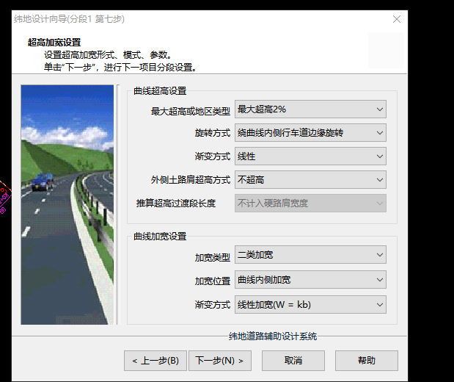Viewport: 454px width, 382px height.
Task: Open the 线性加宽(W = kb) dropdown
Action: [310, 304]
